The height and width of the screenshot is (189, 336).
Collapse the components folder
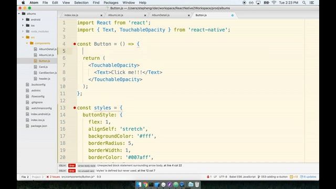pyautogui.click(x=27, y=43)
